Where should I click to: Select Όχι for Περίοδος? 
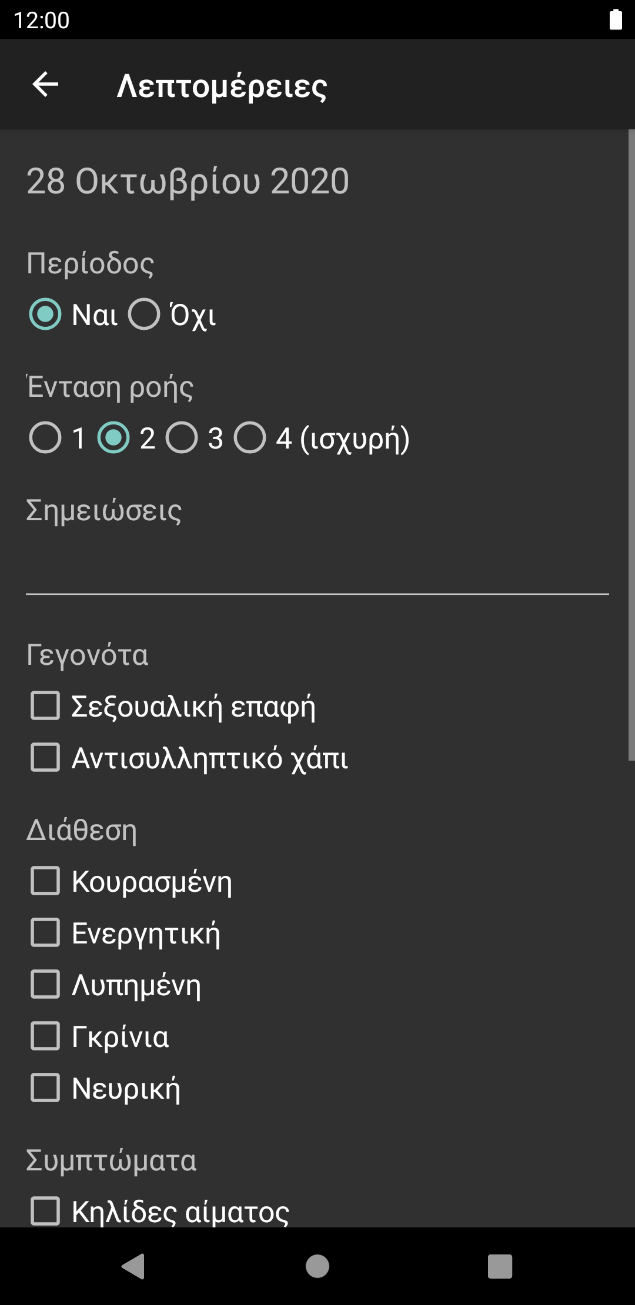pos(144,314)
